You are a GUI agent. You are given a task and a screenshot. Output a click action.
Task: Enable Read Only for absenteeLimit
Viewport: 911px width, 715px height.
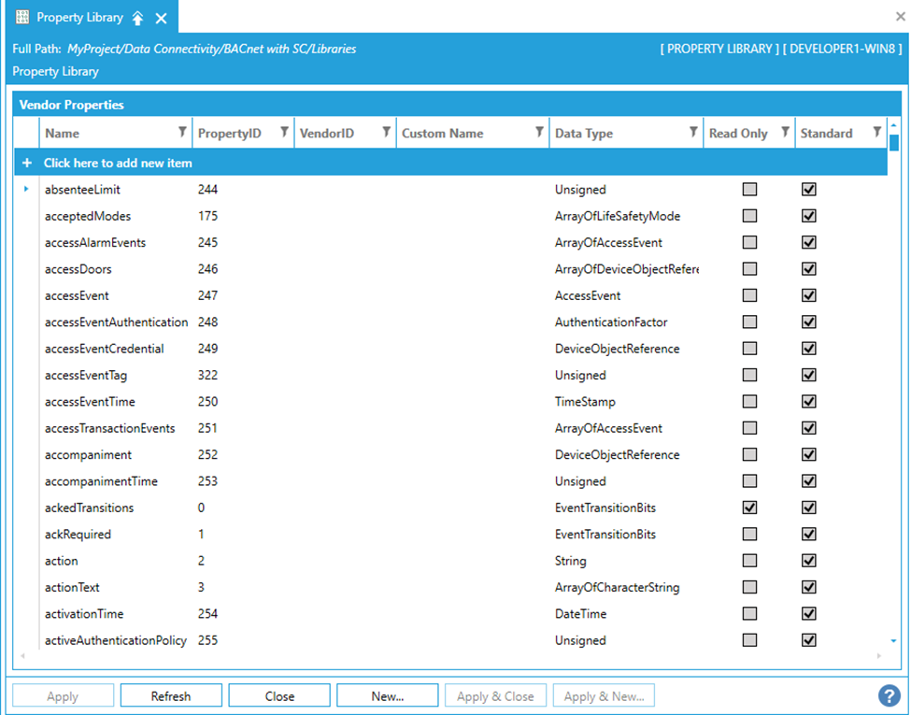click(749, 189)
